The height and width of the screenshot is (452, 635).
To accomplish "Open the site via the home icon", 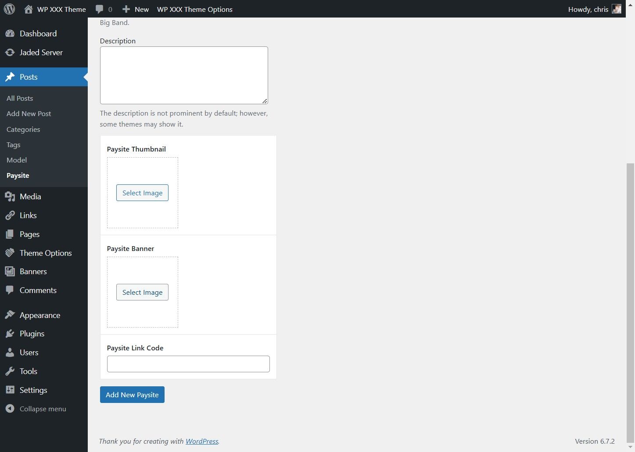I will (x=29, y=9).
